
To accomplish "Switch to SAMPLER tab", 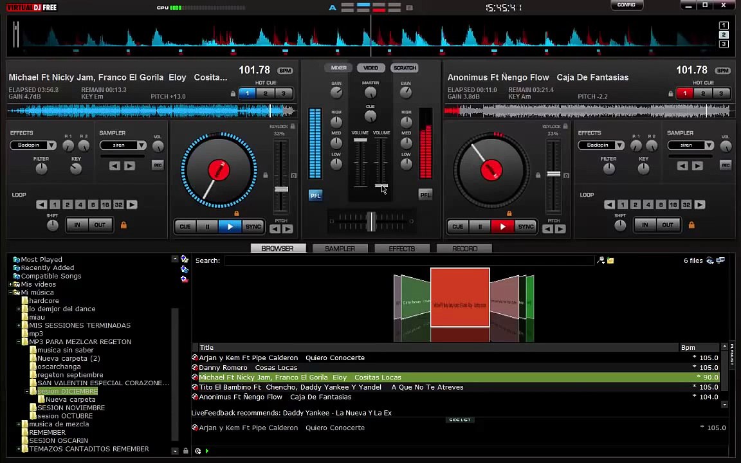I will (340, 248).
